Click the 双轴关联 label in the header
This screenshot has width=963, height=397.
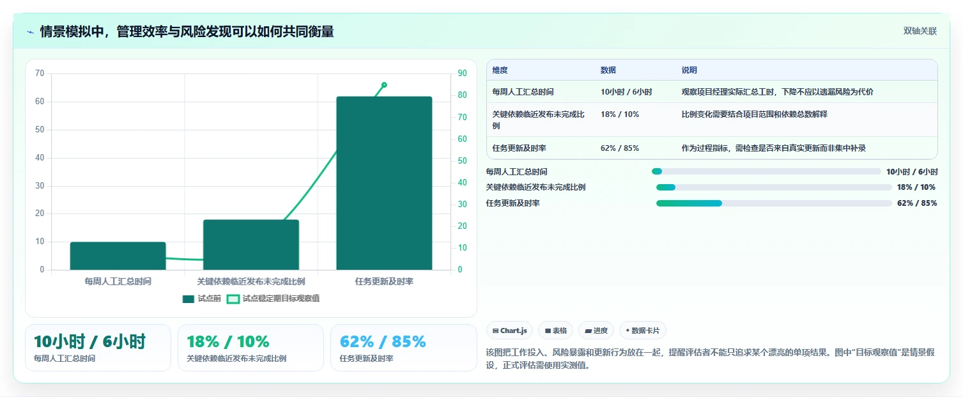click(920, 31)
